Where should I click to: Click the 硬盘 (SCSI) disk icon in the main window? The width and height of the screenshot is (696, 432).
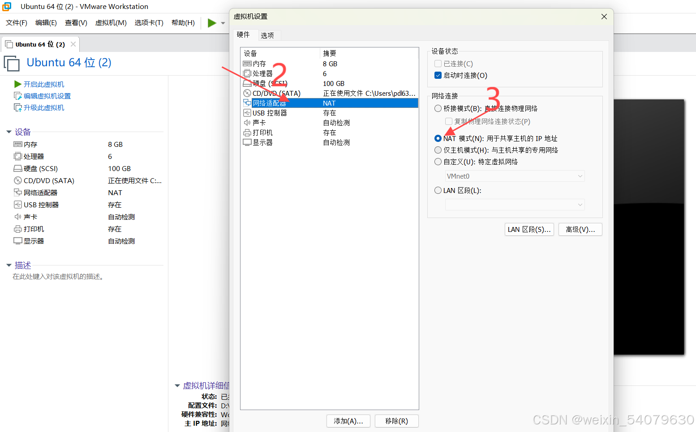18,168
